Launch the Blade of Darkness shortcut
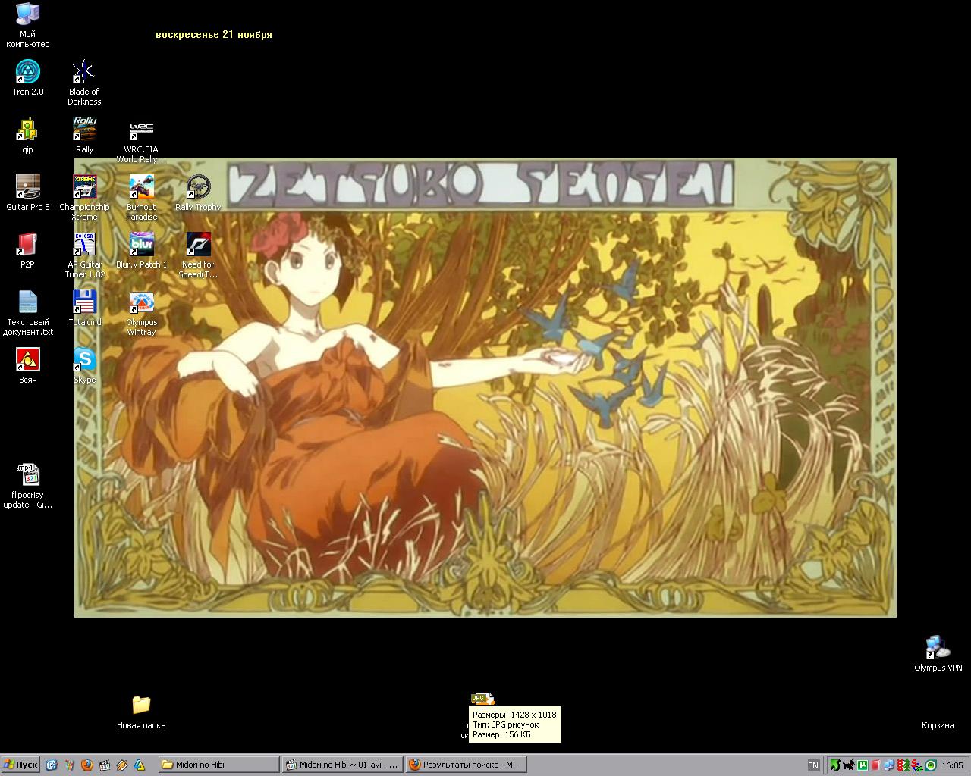 [83, 73]
